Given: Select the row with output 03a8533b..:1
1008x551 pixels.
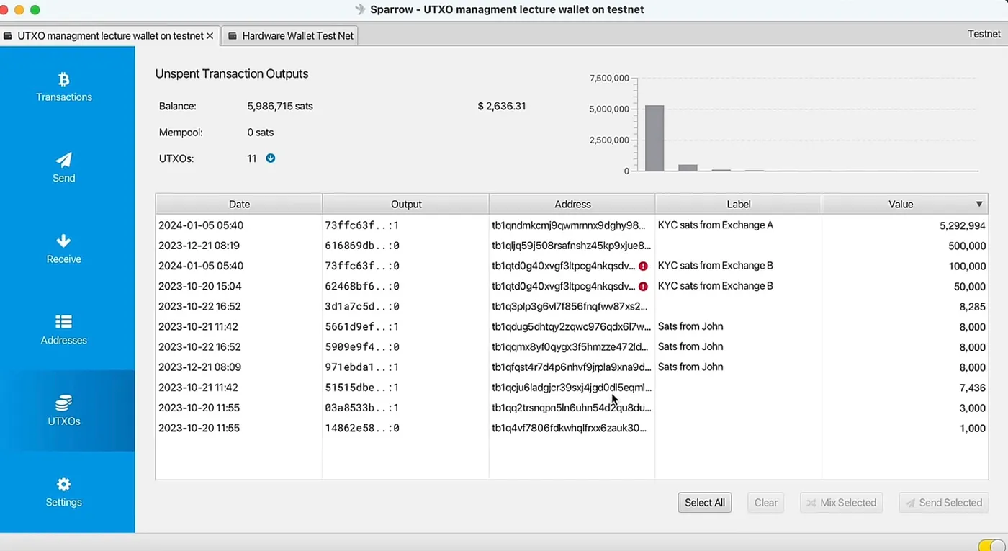Looking at the screenshot, I should [572, 408].
